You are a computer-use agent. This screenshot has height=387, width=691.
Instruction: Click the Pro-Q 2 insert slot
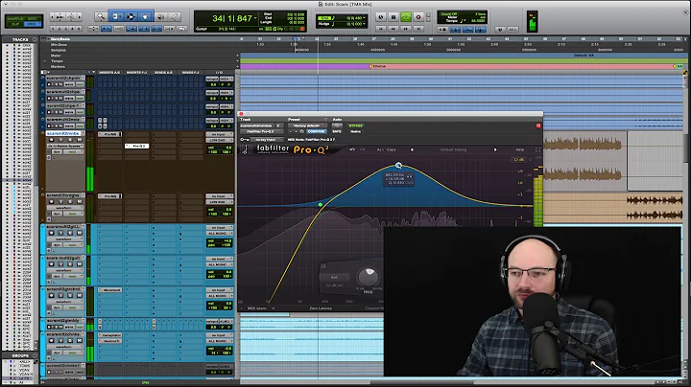(136, 146)
